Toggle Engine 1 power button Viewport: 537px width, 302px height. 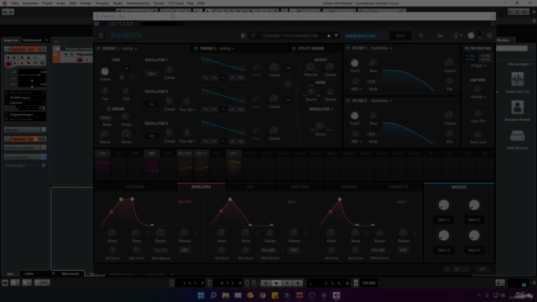click(x=98, y=49)
